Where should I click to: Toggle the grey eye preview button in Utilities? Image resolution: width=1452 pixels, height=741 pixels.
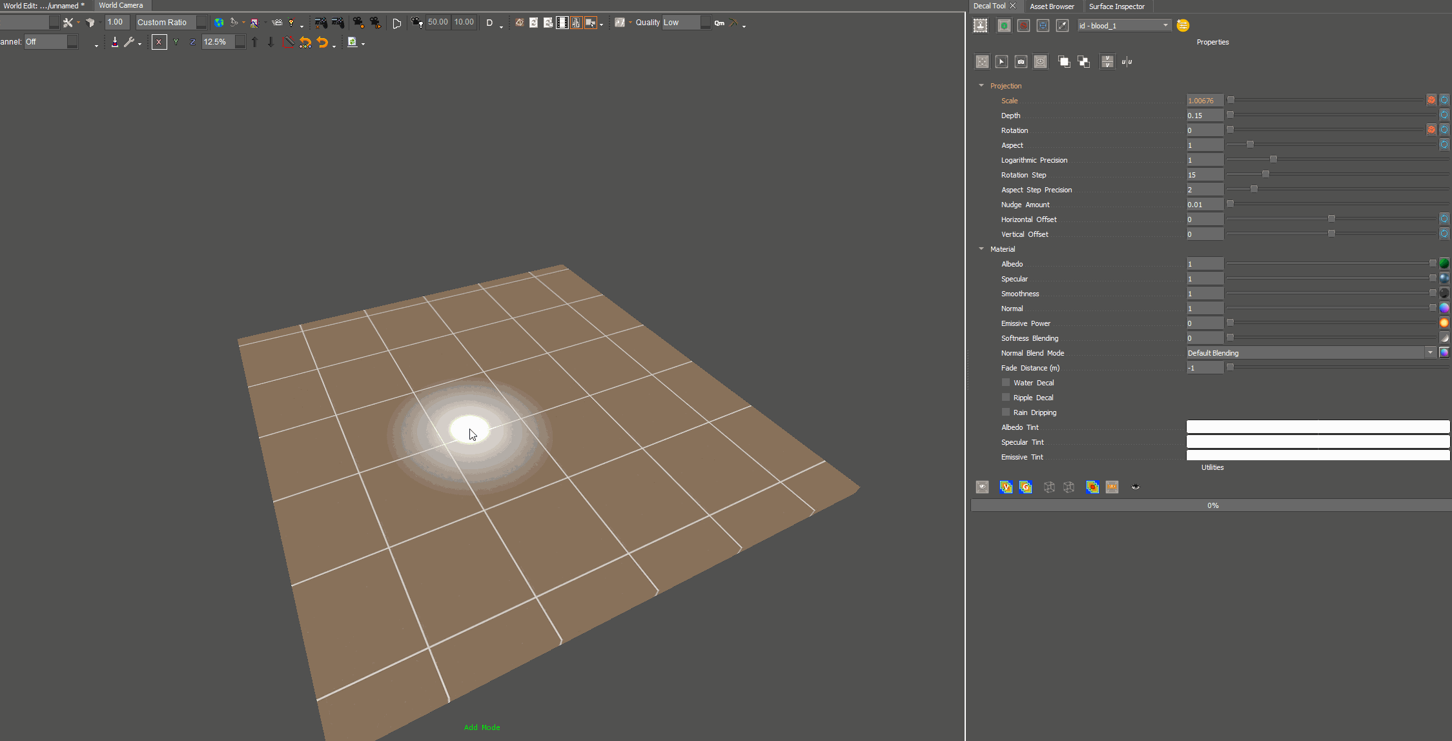pos(982,487)
